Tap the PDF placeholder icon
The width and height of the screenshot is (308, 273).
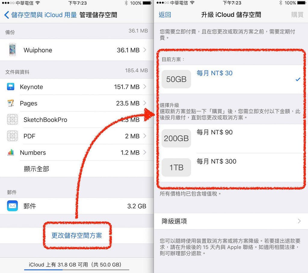pos(12,136)
